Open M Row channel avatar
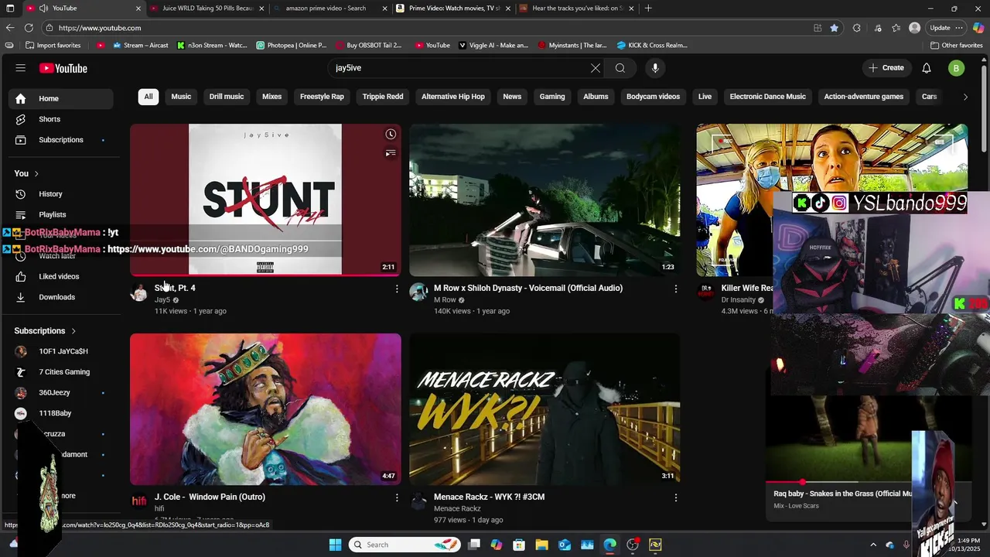Viewport: 990px width, 557px height. [418, 292]
